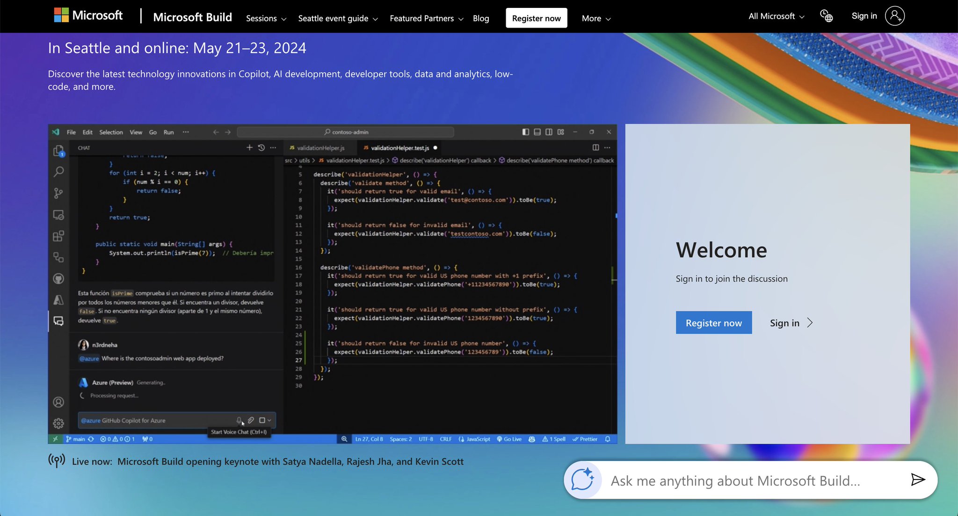Click contoso-admin command center search
The image size is (958, 516).
coord(346,132)
